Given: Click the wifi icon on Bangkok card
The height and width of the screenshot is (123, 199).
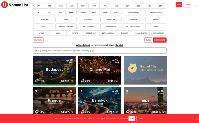Looking at the screenshot, I should click(x=113, y=91).
